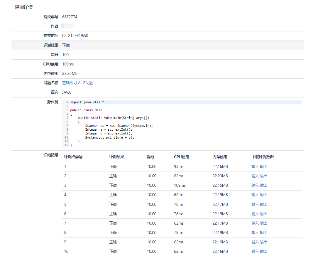The height and width of the screenshot is (266, 318).
Task: Click the overall CPU usage 109ms
Action: [68, 64]
